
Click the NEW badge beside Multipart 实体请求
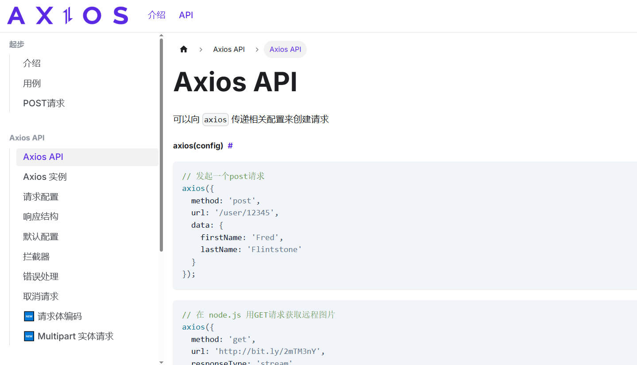pyautogui.click(x=28, y=336)
